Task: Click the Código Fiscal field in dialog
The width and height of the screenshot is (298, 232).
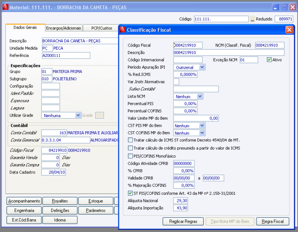Action: [188, 45]
